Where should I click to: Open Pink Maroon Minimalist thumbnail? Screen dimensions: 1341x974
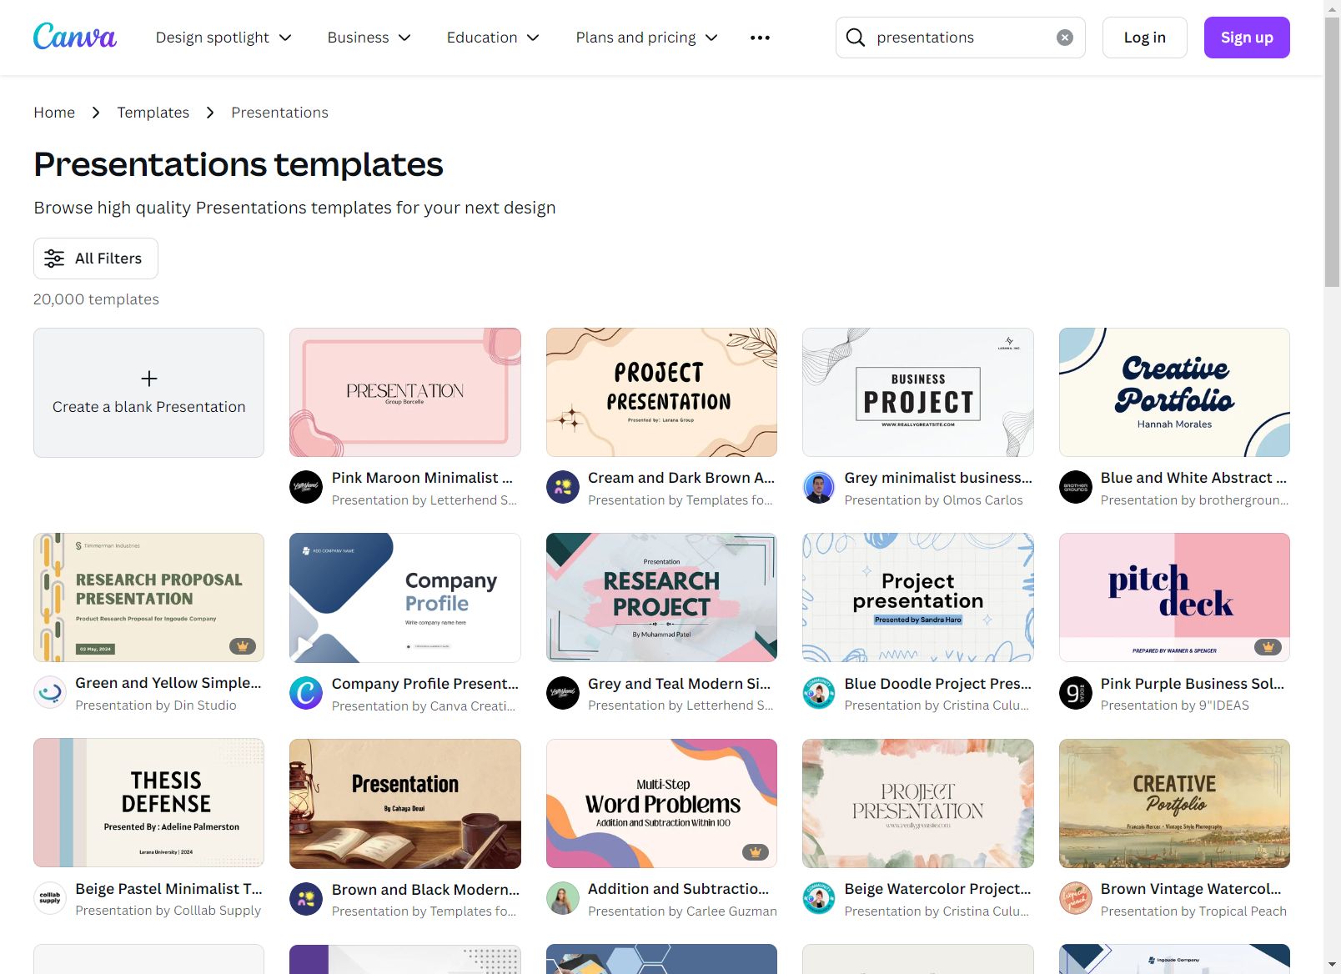coord(405,393)
